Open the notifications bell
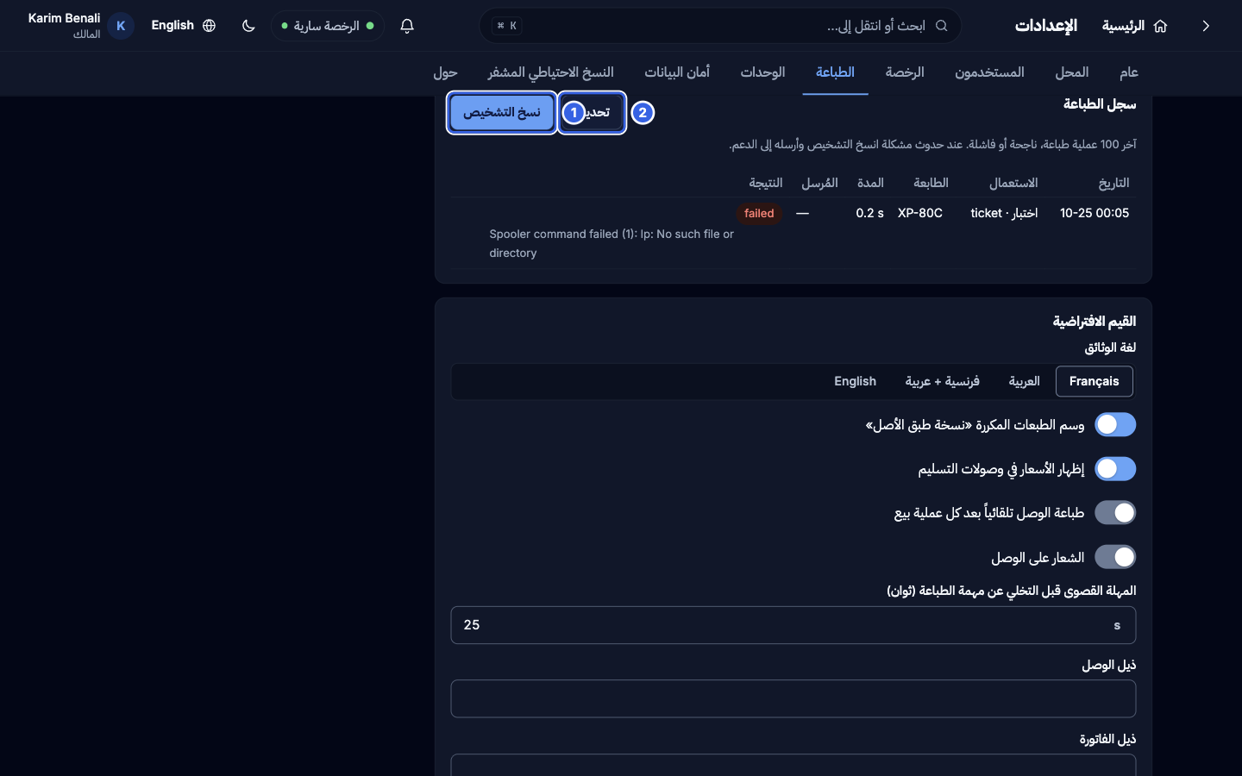 [x=407, y=26]
